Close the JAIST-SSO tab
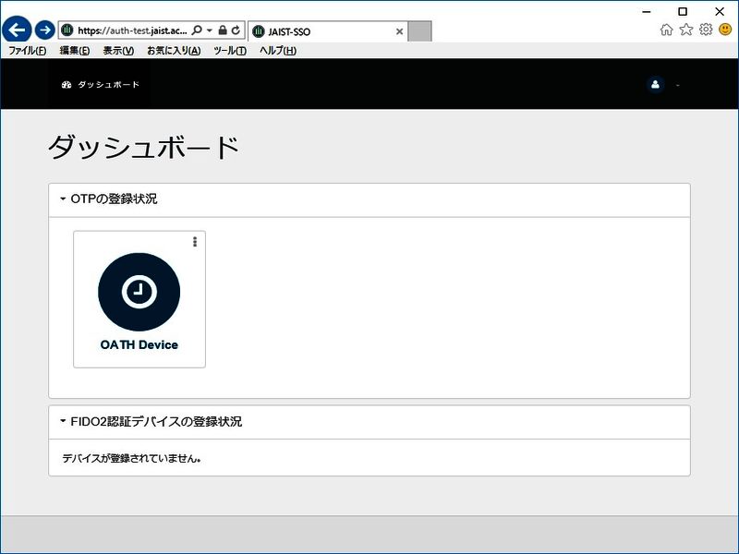This screenshot has height=554, width=739. (399, 31)
